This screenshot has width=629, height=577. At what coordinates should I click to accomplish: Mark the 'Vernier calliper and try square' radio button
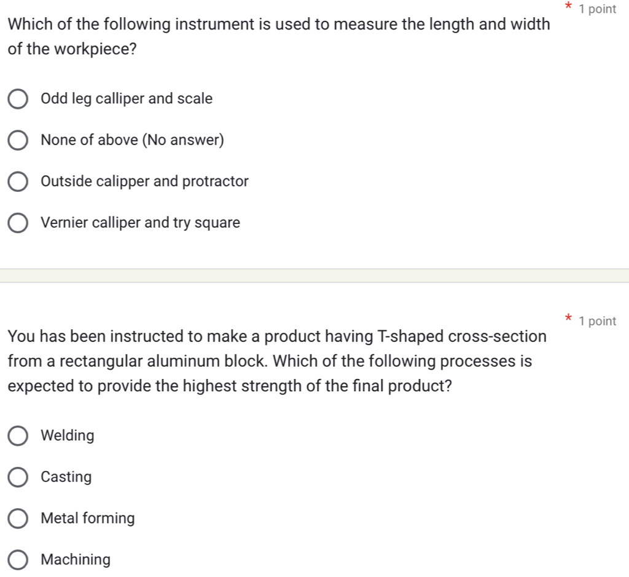coord(18,223)
